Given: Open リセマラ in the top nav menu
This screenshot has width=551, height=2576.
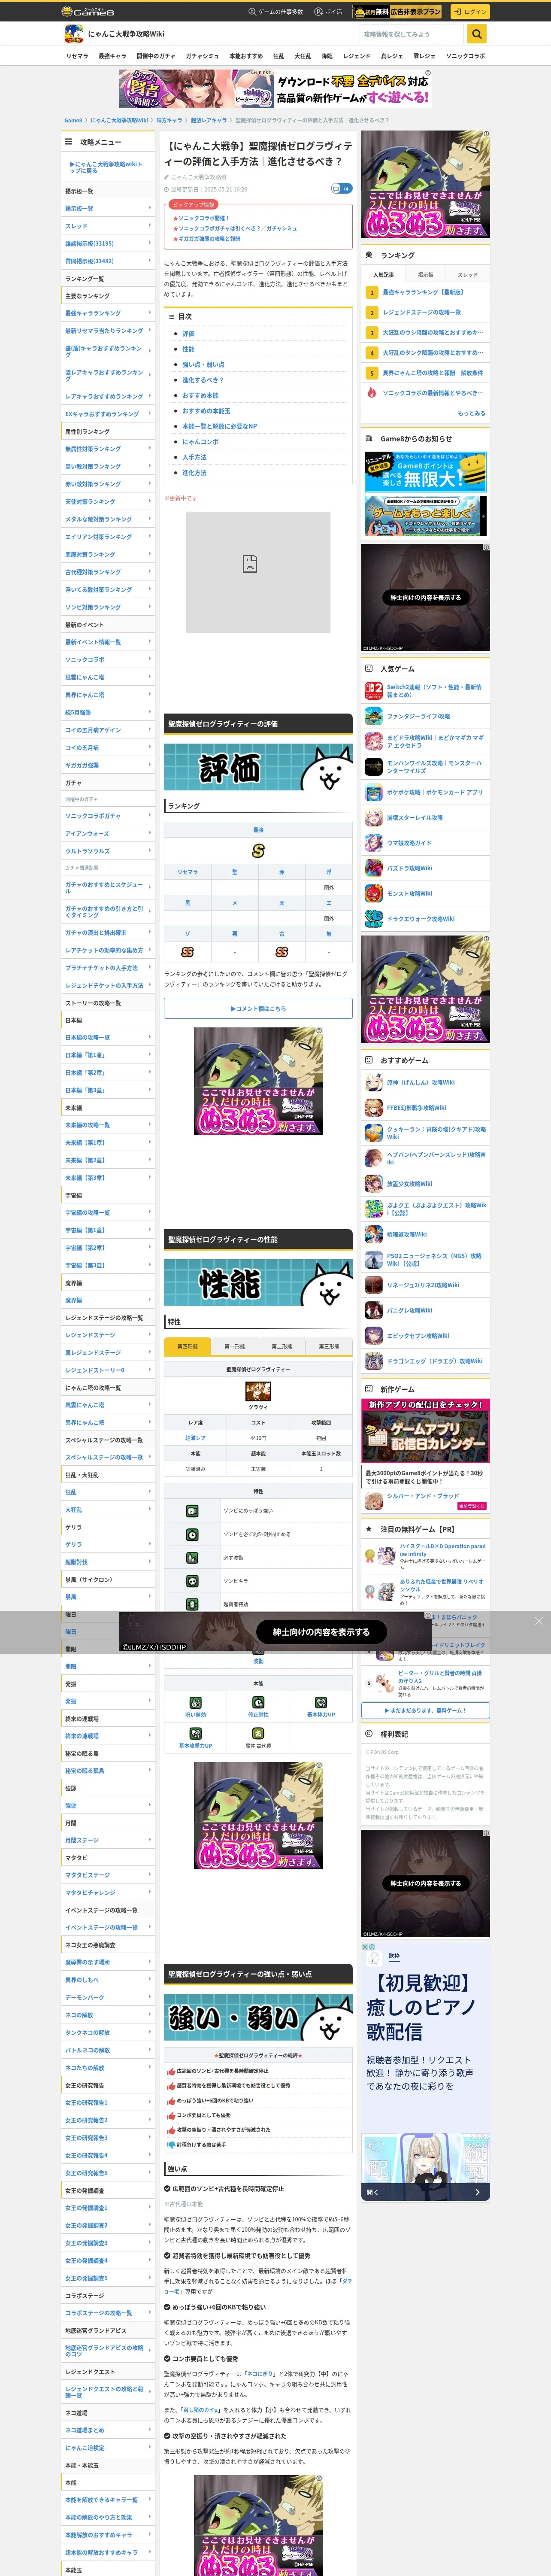Looking at the screenshot, I should [77, 56].
